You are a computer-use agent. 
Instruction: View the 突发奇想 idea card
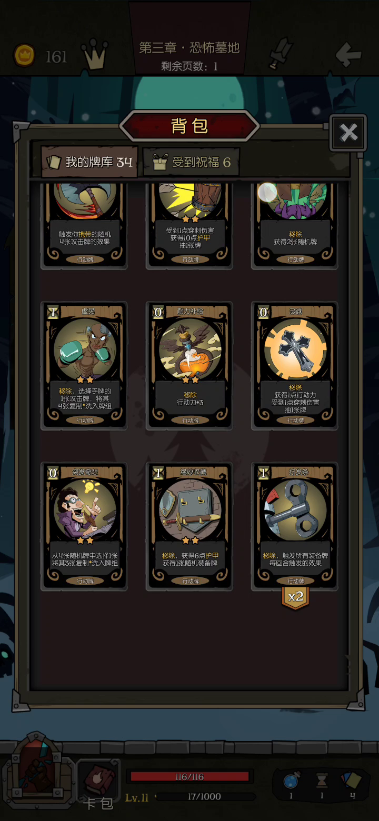click(84, 526)
